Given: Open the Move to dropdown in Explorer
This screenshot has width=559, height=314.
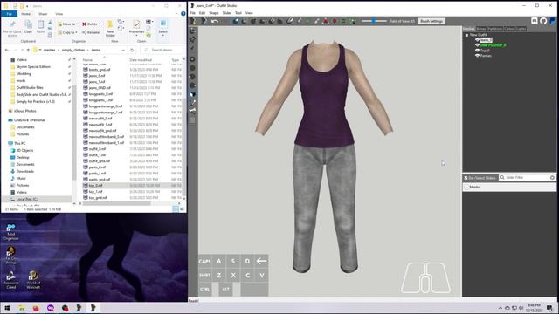Looking at the screenshot, I should pos(68,24).
